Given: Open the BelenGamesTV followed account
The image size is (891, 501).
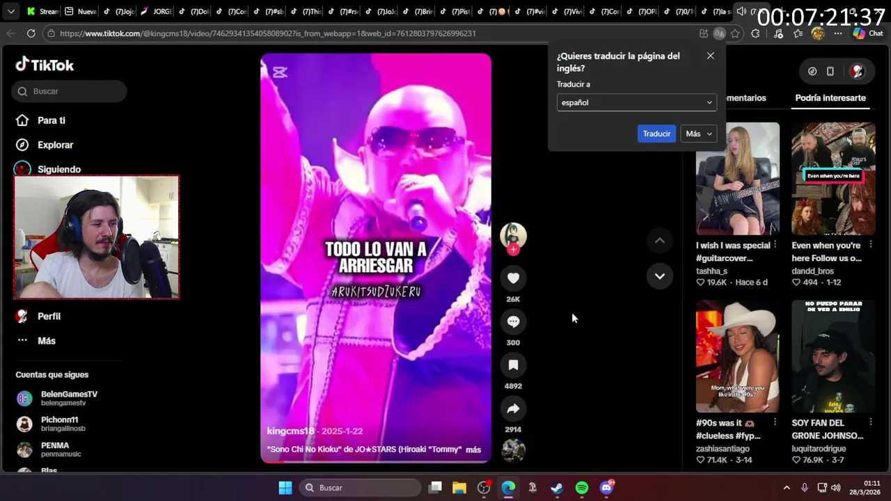Looking at the screenshot, I should [57, 398].
